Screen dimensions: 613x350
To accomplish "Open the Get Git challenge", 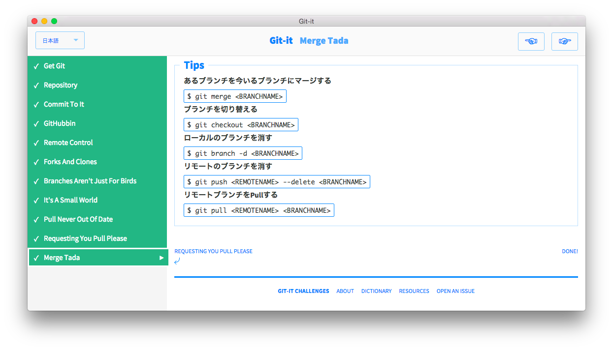I will [x=98, y=66].
